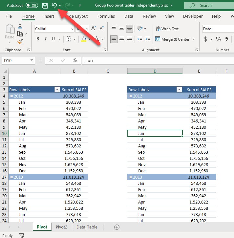Select cell with value 878,102 in column B
The height and width of the screenshot is (238, 234).
(74, 133)
